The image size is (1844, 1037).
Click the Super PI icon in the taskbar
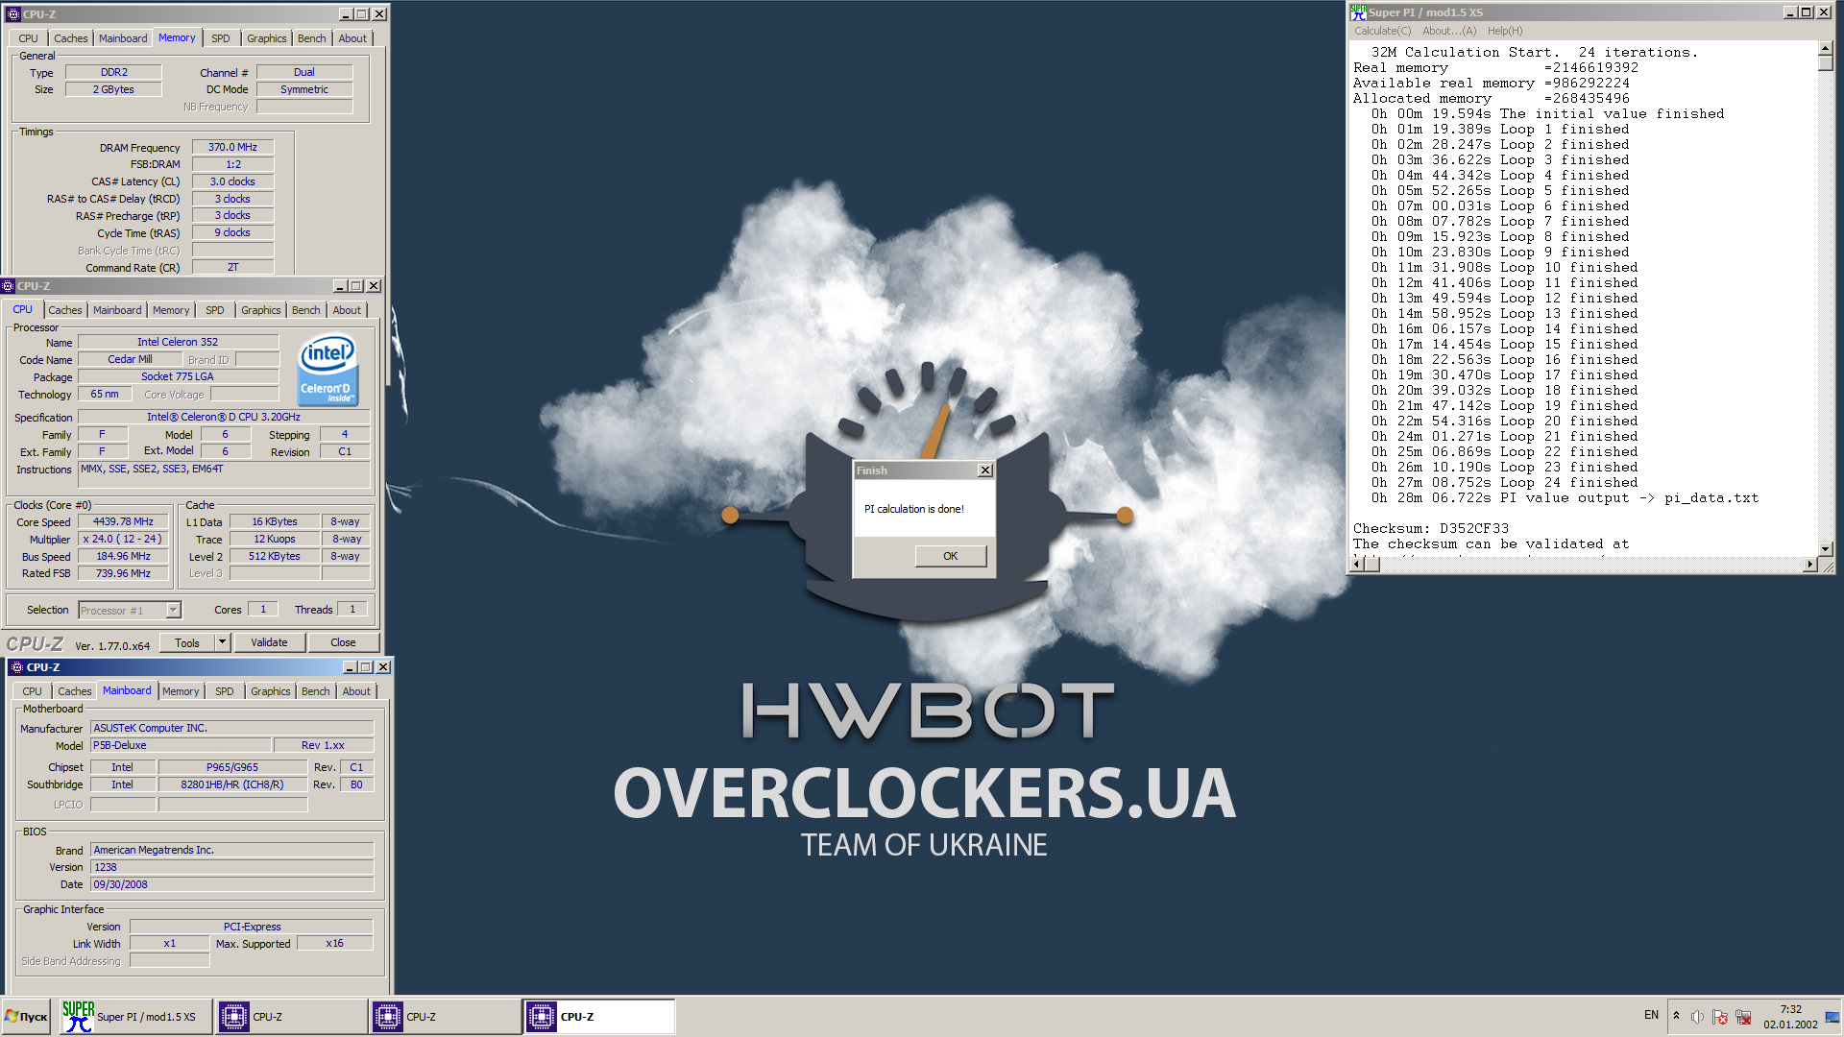tap(78, 1017)
